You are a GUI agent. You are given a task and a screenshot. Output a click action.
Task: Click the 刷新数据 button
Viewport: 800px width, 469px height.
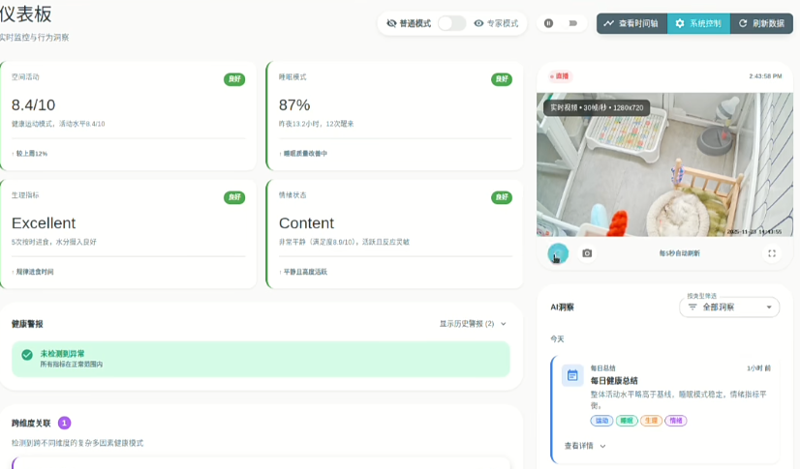(x=761, y=23)
